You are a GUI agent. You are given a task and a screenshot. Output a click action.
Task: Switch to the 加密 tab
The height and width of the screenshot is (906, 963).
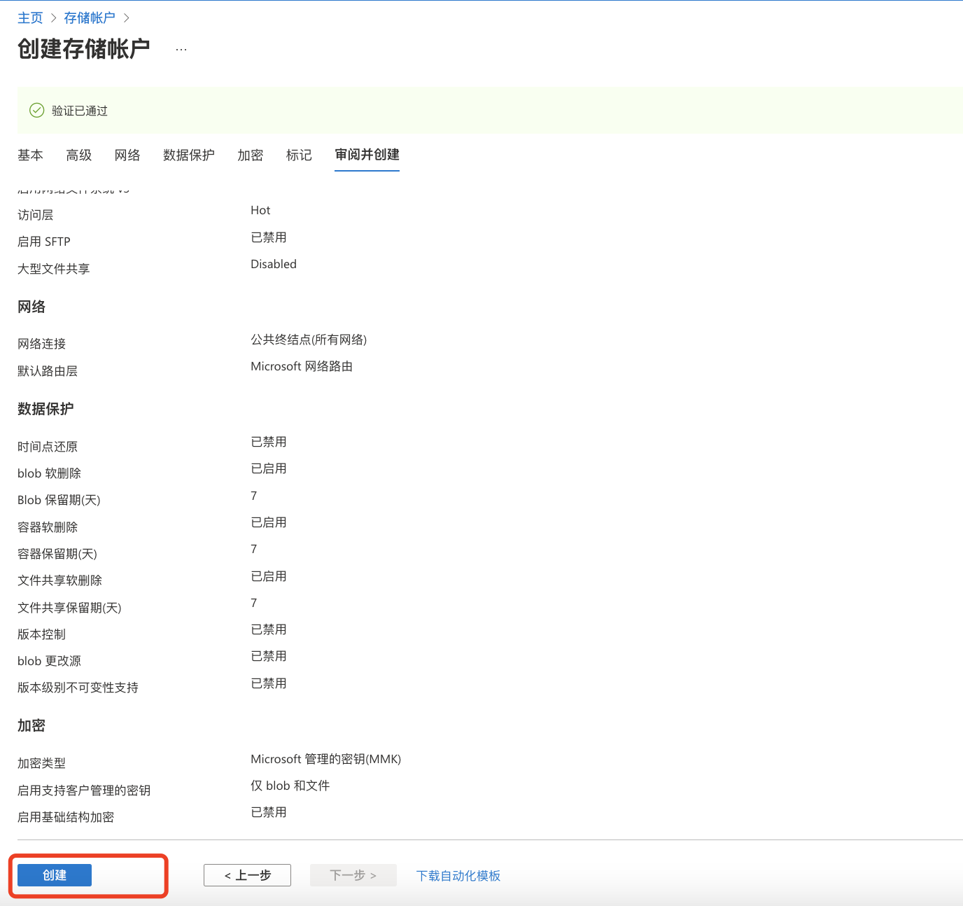tap(251, 155)
